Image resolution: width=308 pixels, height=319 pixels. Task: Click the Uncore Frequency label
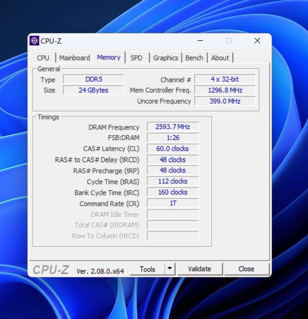pyautogui.click(x=164, y=101)
